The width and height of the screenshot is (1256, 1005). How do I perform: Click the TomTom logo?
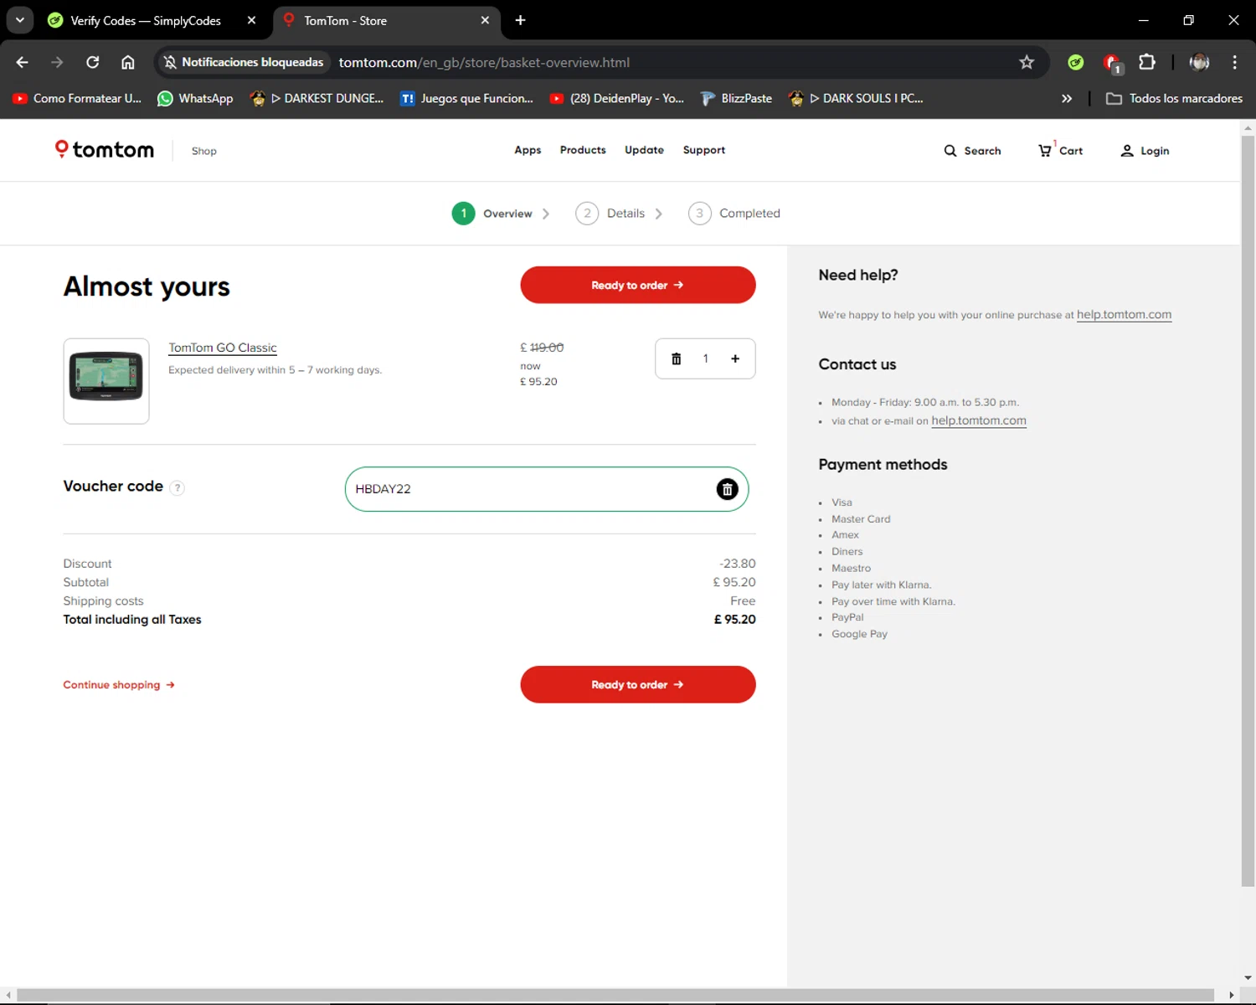coord(105,150)
